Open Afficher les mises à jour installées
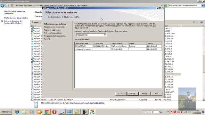Screen dimensions: 205x115 pyautogui.click(x=16, y=18)
